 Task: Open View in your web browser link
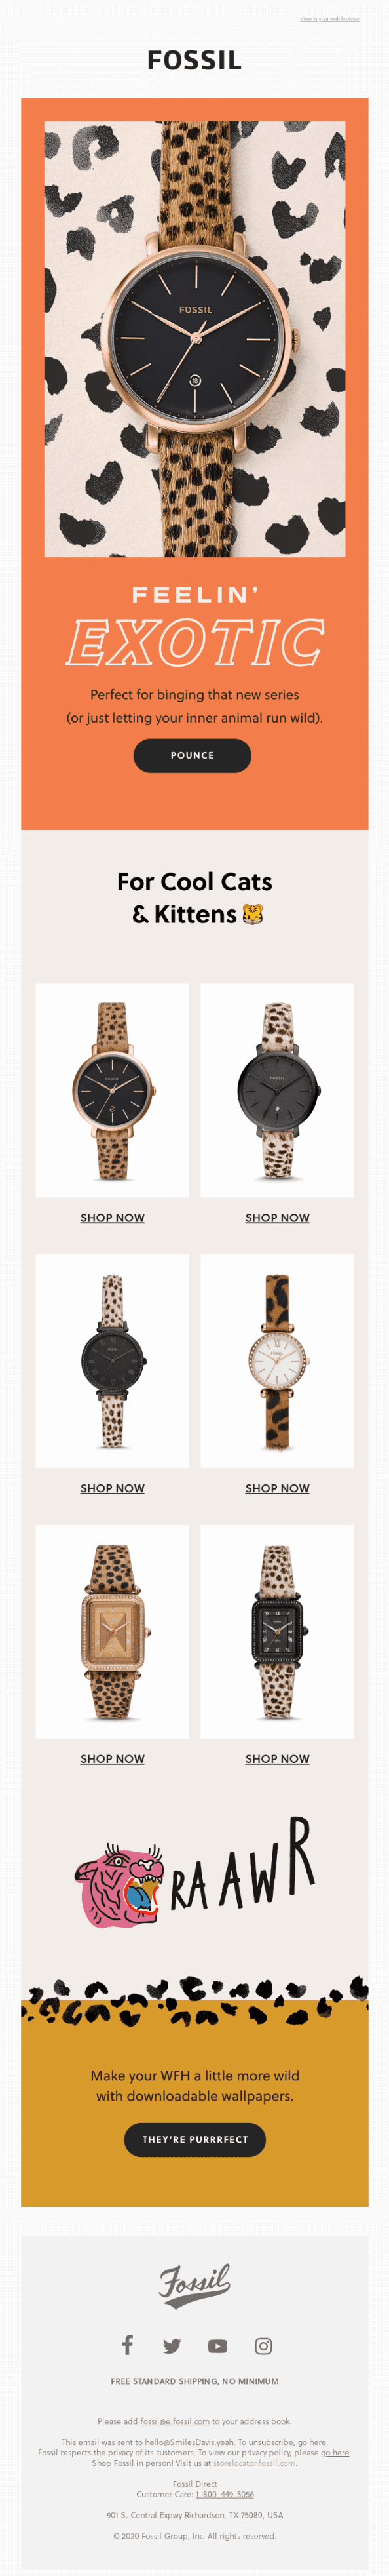(x=330, y=19)
